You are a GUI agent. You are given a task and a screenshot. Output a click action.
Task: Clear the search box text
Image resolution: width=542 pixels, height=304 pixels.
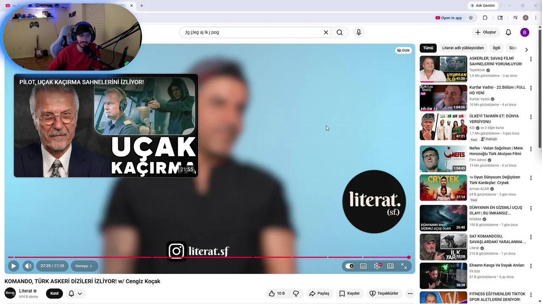(x=326, y=33)
